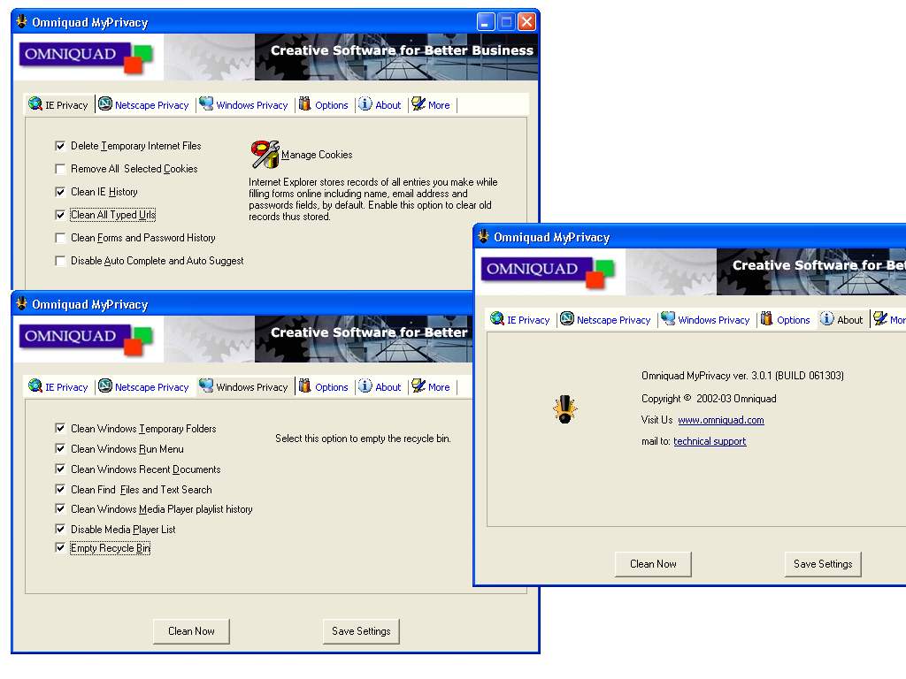Click "Select this option to empty the recycle bin."
Screen dimensions: 906x679
click(363, 439)
